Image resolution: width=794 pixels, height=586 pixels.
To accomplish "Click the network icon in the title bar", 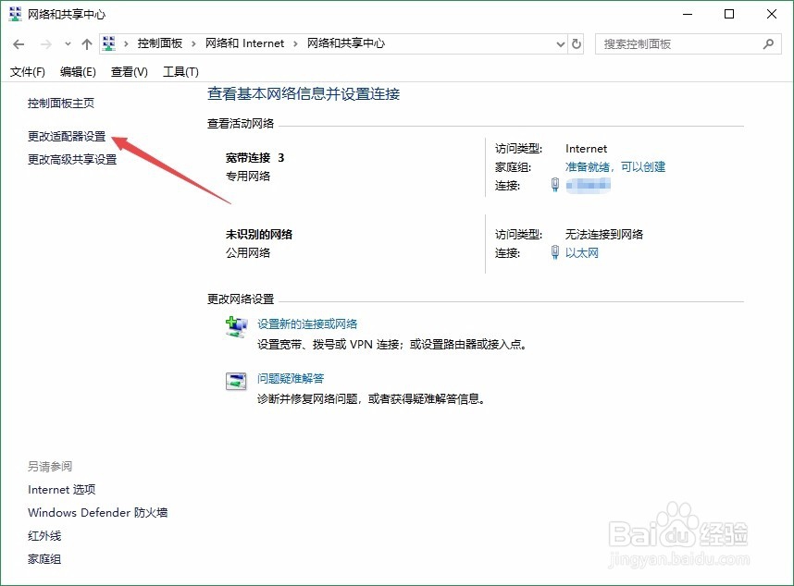I will click(14, 14).
